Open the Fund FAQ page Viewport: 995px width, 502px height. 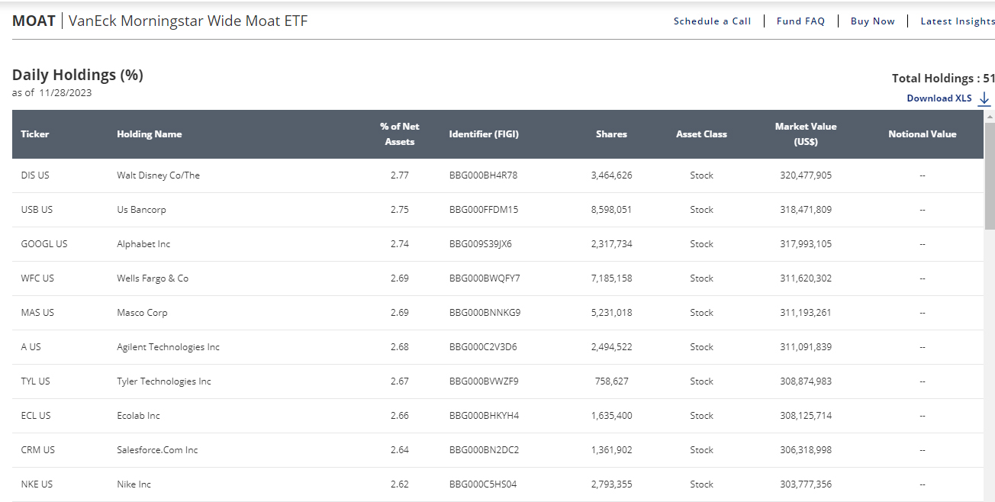(800, 21)
